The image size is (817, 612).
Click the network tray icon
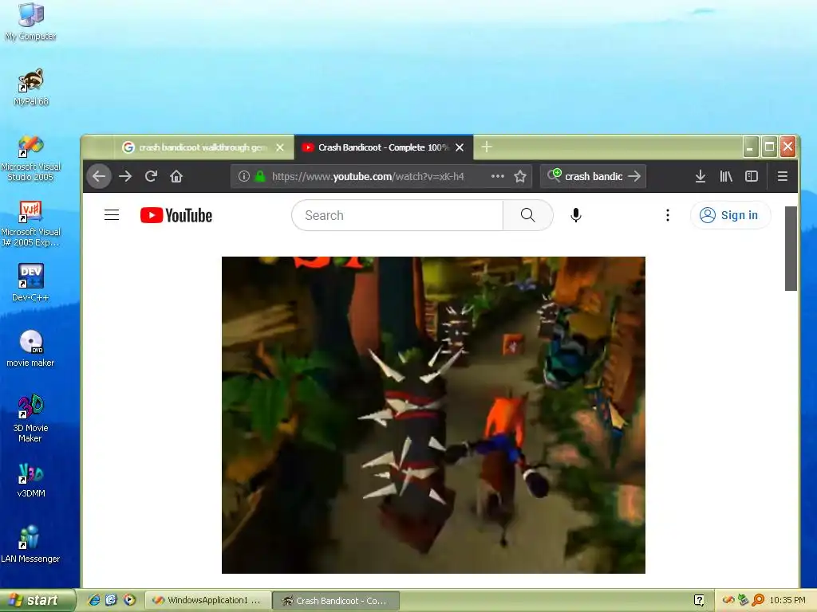743,601
